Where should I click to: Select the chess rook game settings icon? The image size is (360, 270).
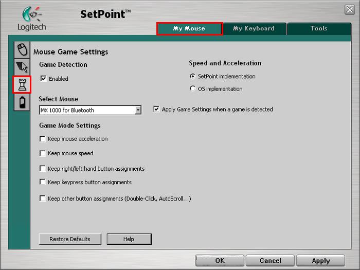(x=22, y=85)
